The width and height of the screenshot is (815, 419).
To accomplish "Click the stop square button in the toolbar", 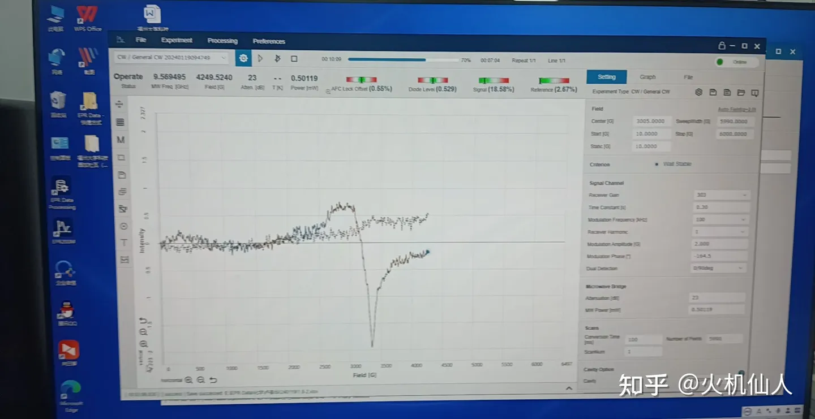I will pos(294,58).
